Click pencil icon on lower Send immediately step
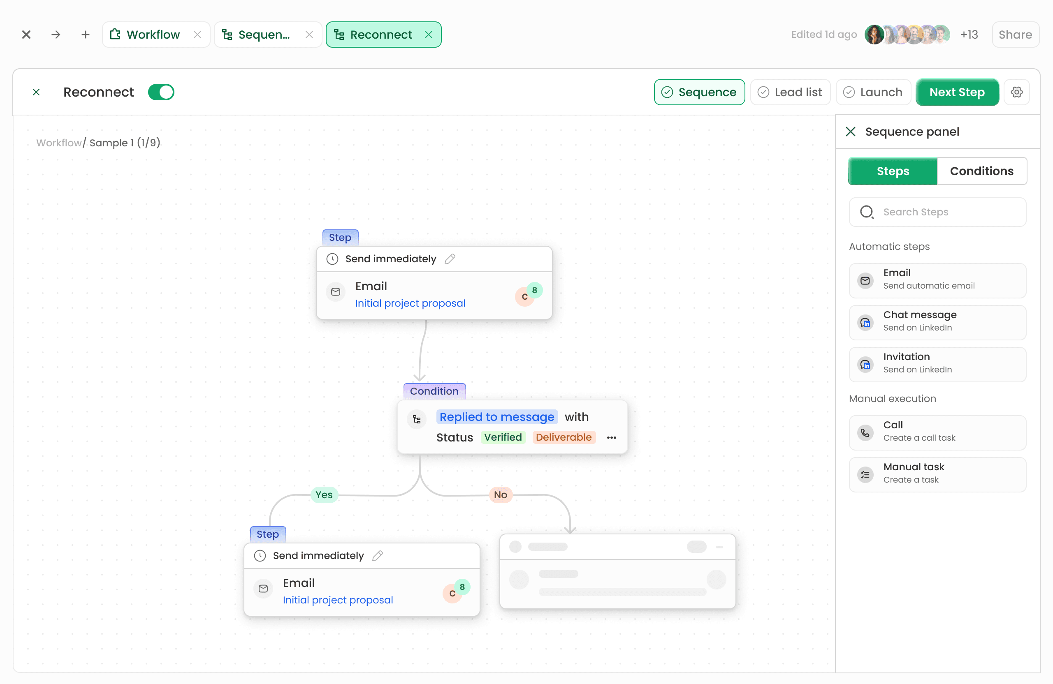 point(378,555)
